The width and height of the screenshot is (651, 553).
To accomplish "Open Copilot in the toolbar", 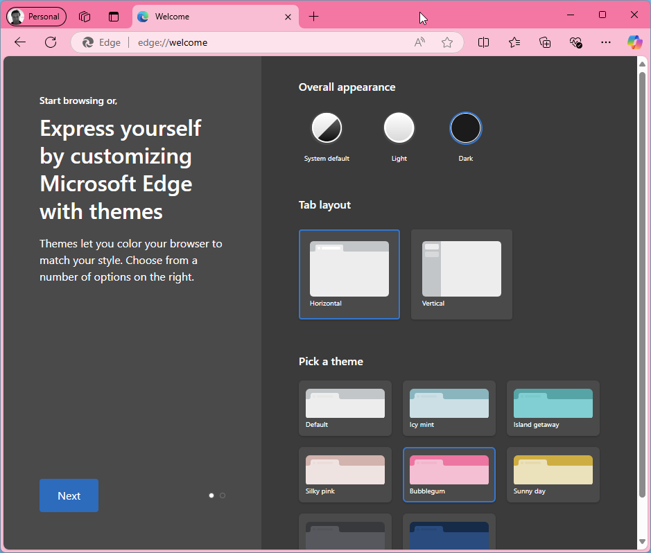I will (x=634, y=42).
